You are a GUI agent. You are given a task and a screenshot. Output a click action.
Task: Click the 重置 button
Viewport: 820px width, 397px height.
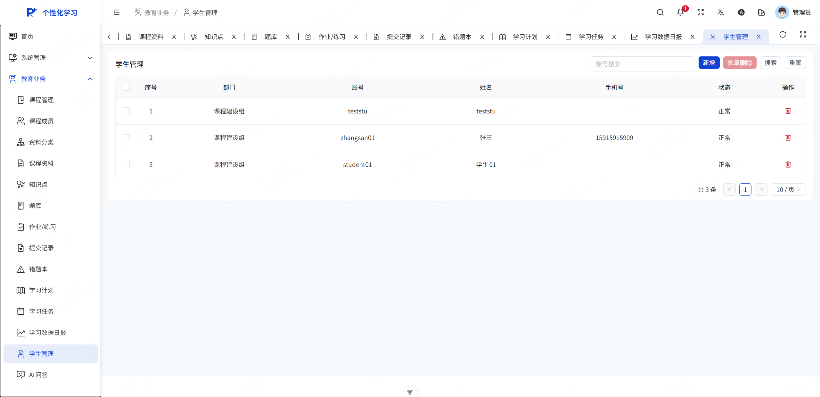click(795, 63)
